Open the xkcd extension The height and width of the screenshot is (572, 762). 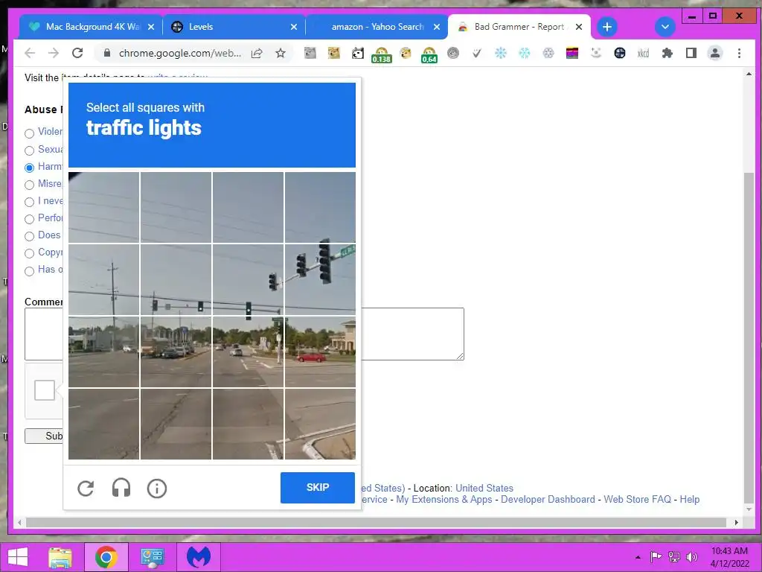(643, 53)
